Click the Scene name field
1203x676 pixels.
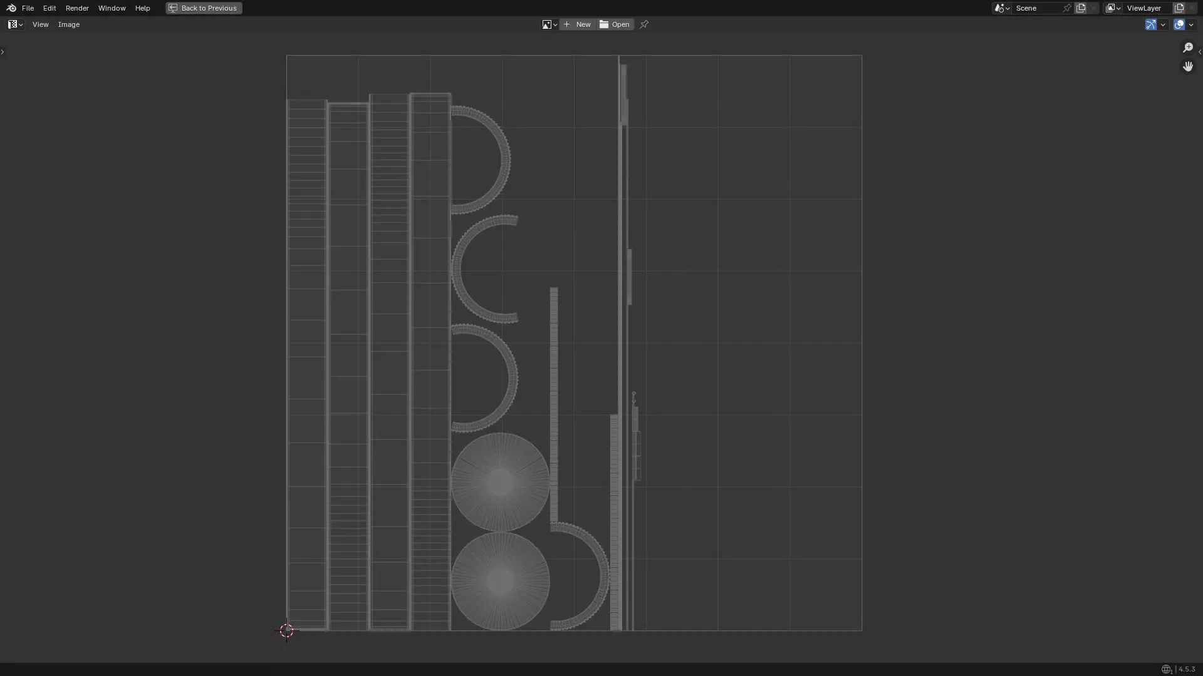pyautogui.click(x=1037, y=8)
